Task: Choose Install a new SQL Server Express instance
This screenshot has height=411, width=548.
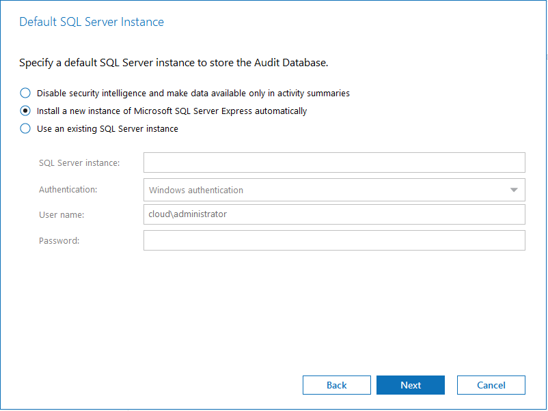Action: [25, 111]
